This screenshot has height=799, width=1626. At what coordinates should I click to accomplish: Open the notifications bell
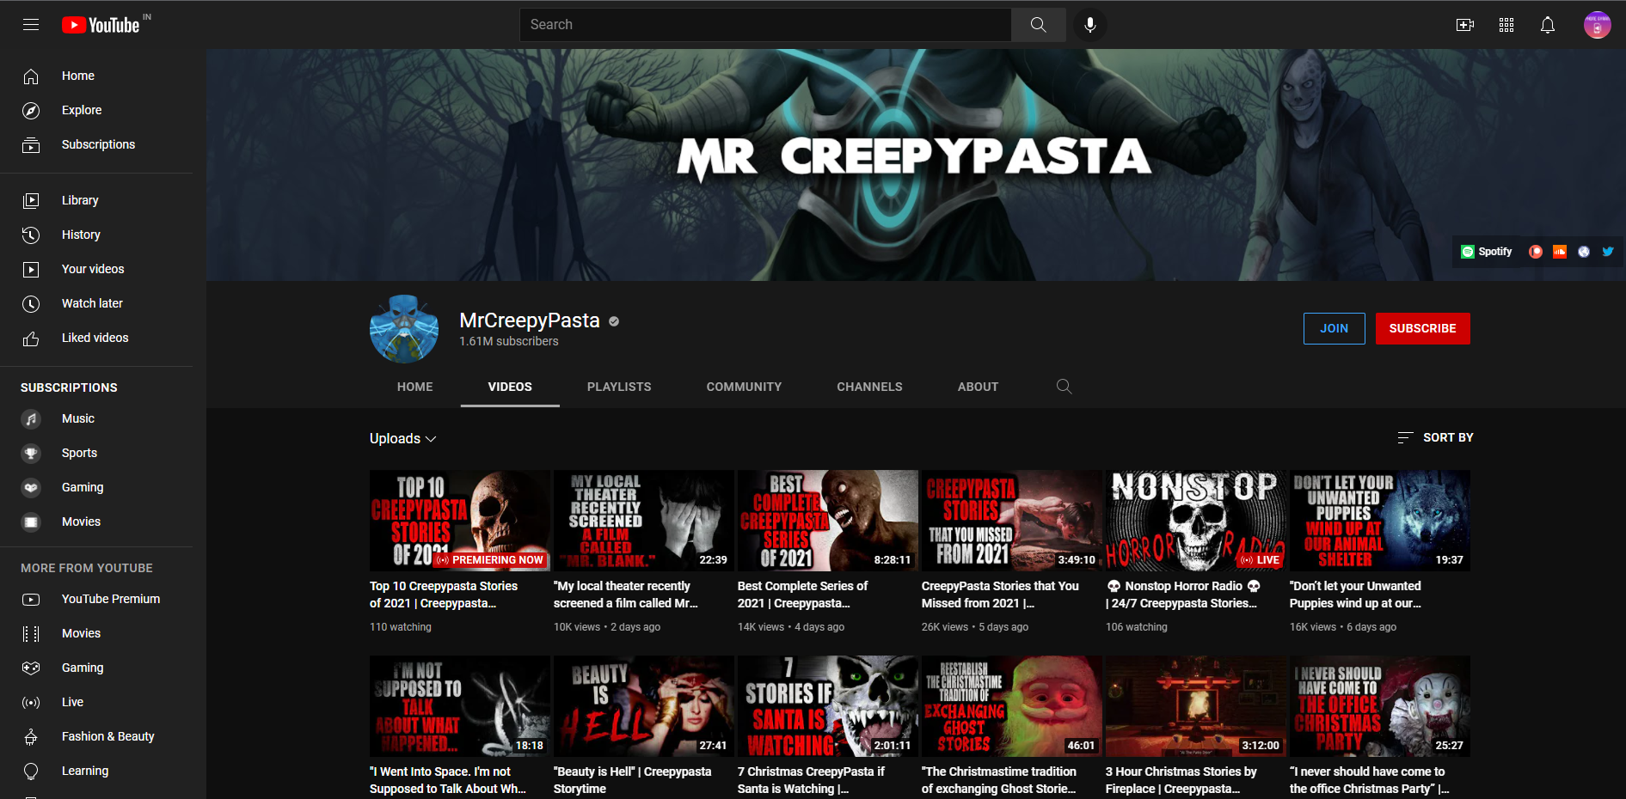point(1548,25)
